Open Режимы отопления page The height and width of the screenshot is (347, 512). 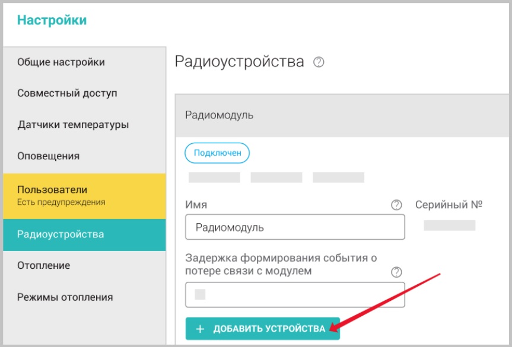click(x=65, y=297)
